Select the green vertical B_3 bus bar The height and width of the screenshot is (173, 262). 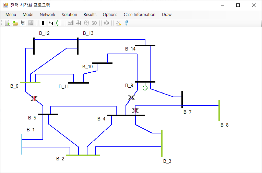tap(162, 143)
